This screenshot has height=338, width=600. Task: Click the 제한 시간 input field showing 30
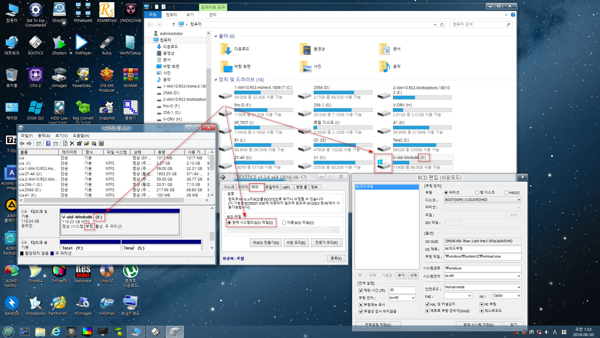(402, 290)
